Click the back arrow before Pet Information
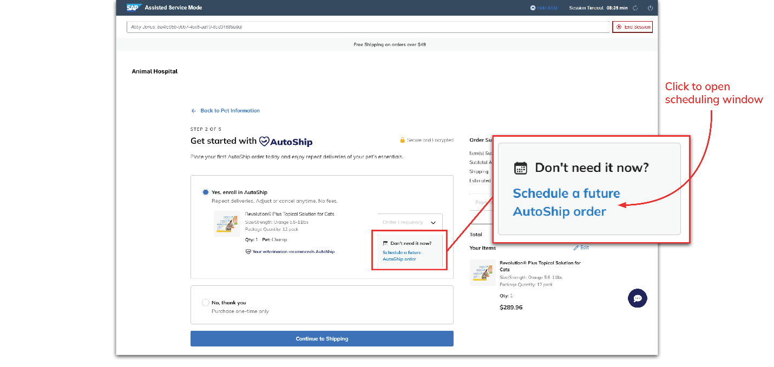Screen dimensions: 774x367 click(194, 111)
